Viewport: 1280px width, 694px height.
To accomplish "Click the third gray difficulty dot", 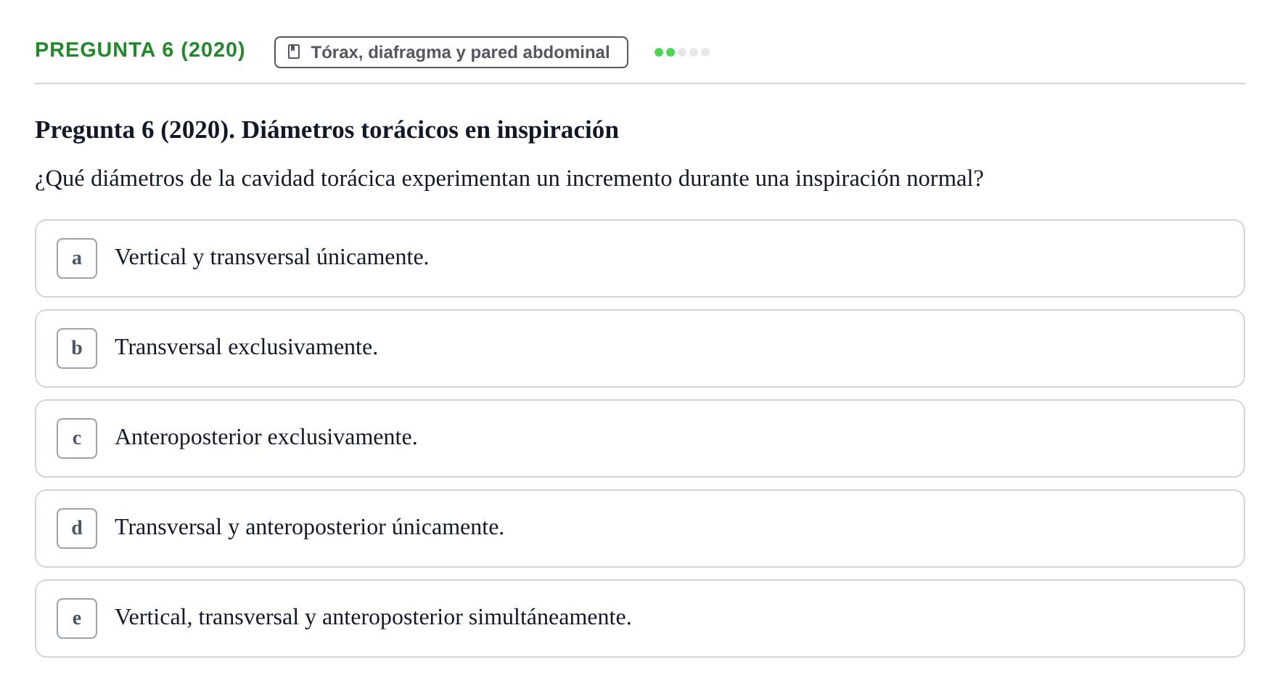I will coord(682,52).
